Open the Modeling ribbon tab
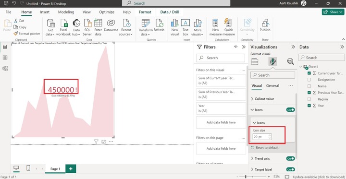 [66, 12]
